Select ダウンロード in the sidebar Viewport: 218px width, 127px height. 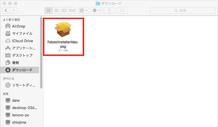tap(19, 70)
